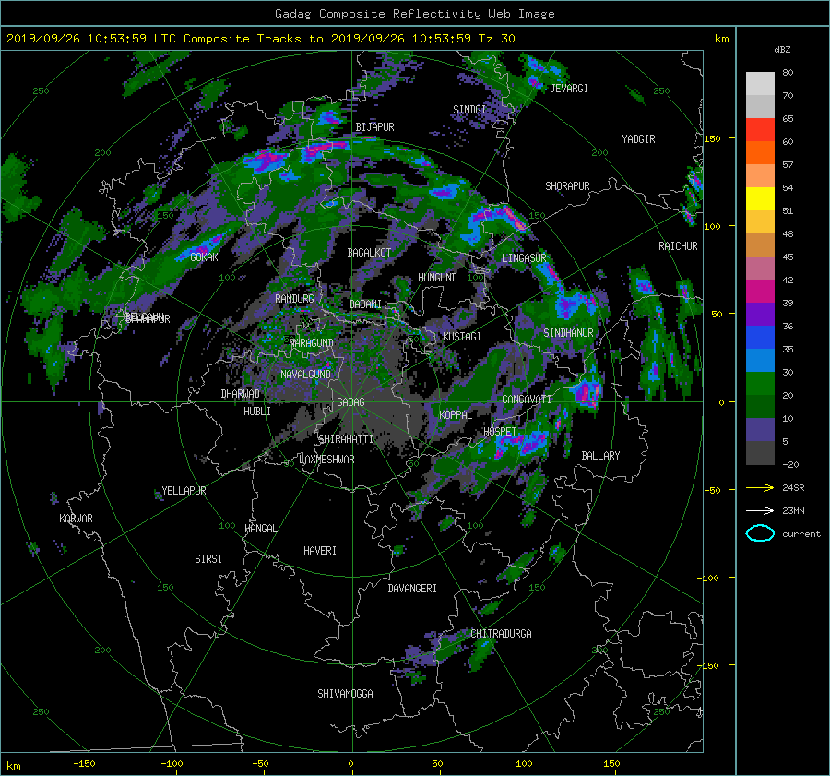830x776 pixels.
Task: Pick the red swatch in dBZ legend
Action: coord(760,130)
